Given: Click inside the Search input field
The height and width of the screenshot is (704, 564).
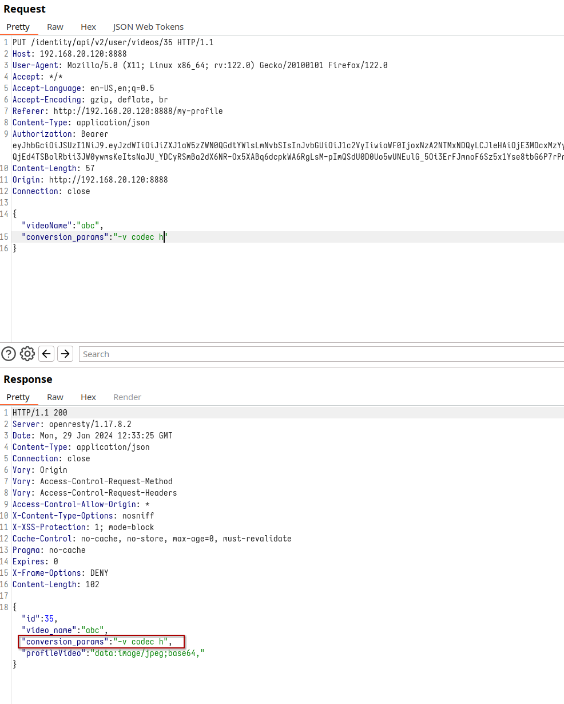Looking at the screenshot, I should pos(320,354).
